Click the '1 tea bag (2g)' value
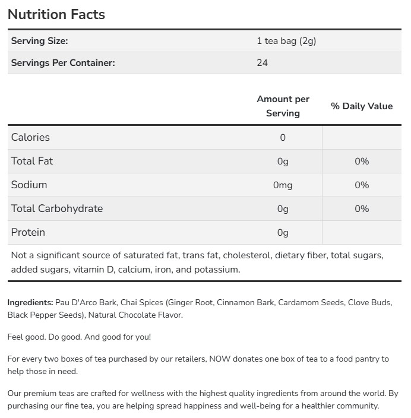Image resolution: width=411 pixels, height=418 pixels. [x=286, y=41]
